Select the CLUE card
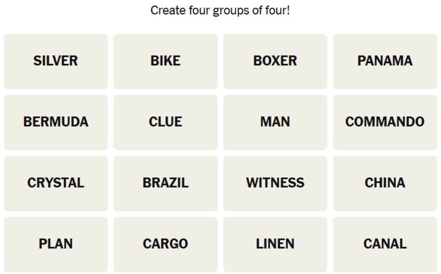Viewport: 441px width, 274px height. tap(165, 122)
